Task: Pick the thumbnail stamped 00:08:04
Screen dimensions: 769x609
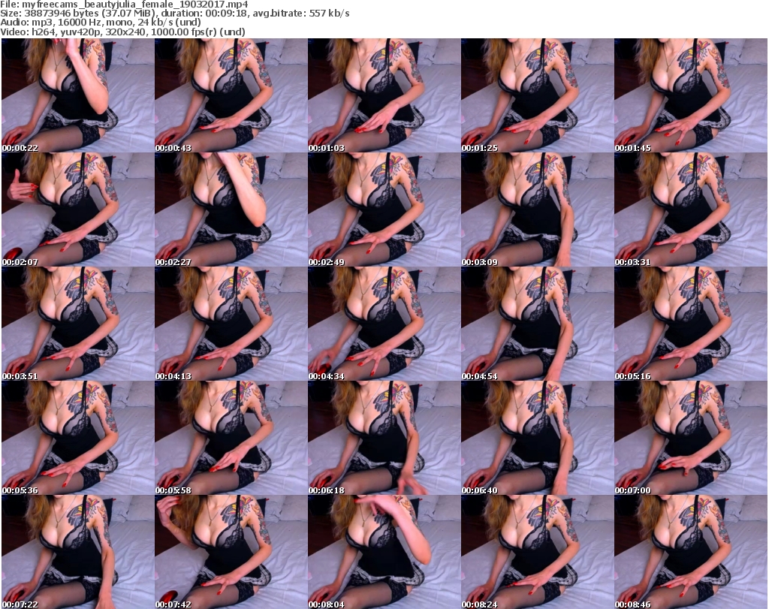Action: (384, 552)
